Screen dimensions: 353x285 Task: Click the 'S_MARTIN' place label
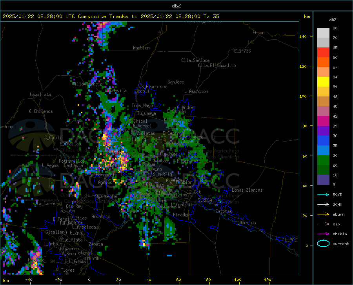coord(162,174)
